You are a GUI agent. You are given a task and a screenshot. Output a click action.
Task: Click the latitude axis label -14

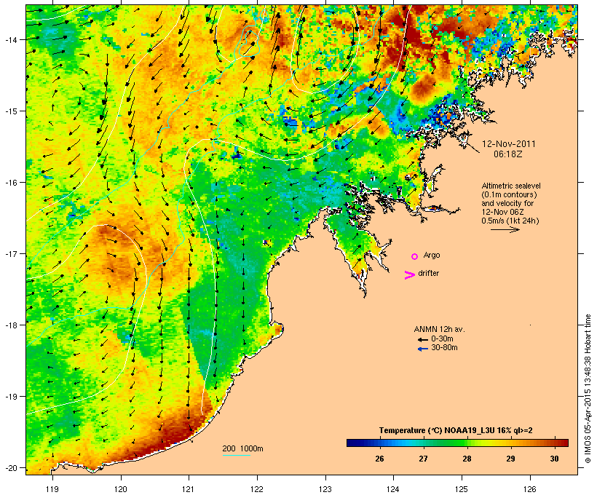click(10, 39)
